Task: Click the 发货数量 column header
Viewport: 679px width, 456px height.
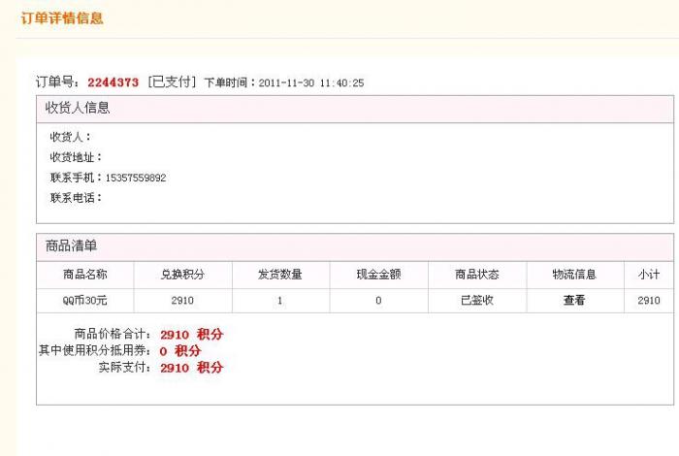Action: pos(280,275)
